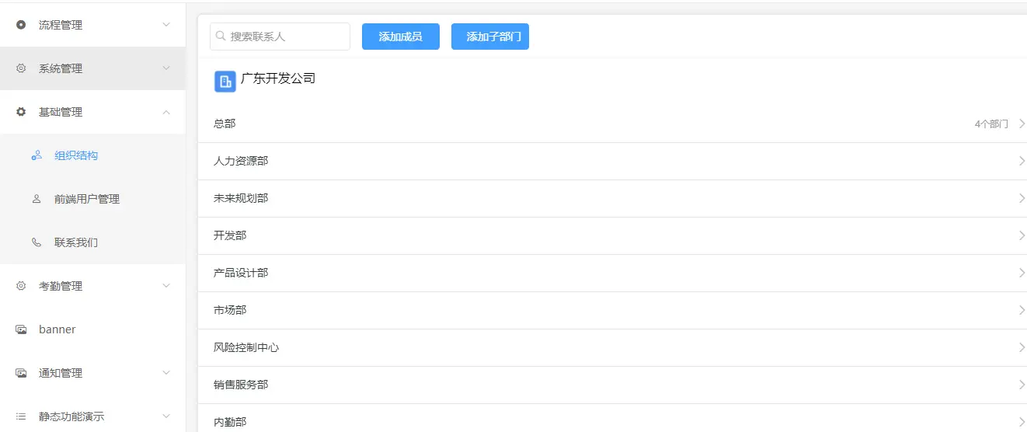Click the 广东开发公司 company icon
Screen dimensions: 1027x432
point(225,82)
